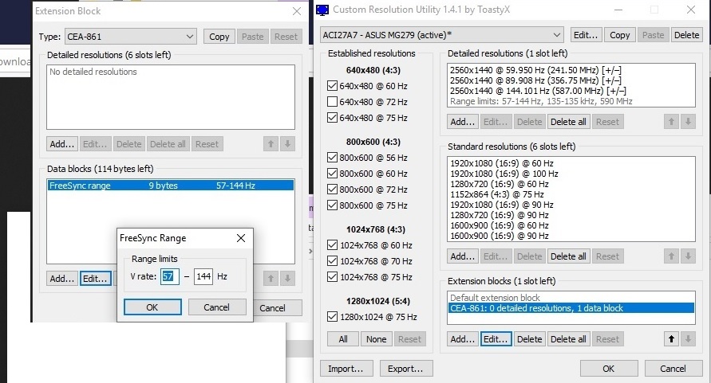The height and width of the screenshot is (383, 711).
Task: Click the maximum V rate field showing 144
Action: coord(203,276)
